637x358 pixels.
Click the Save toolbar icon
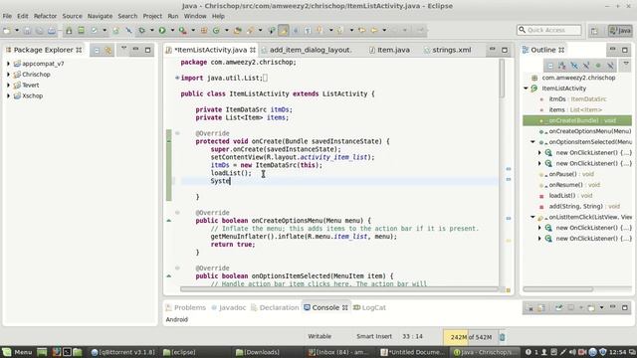(27, 31)
